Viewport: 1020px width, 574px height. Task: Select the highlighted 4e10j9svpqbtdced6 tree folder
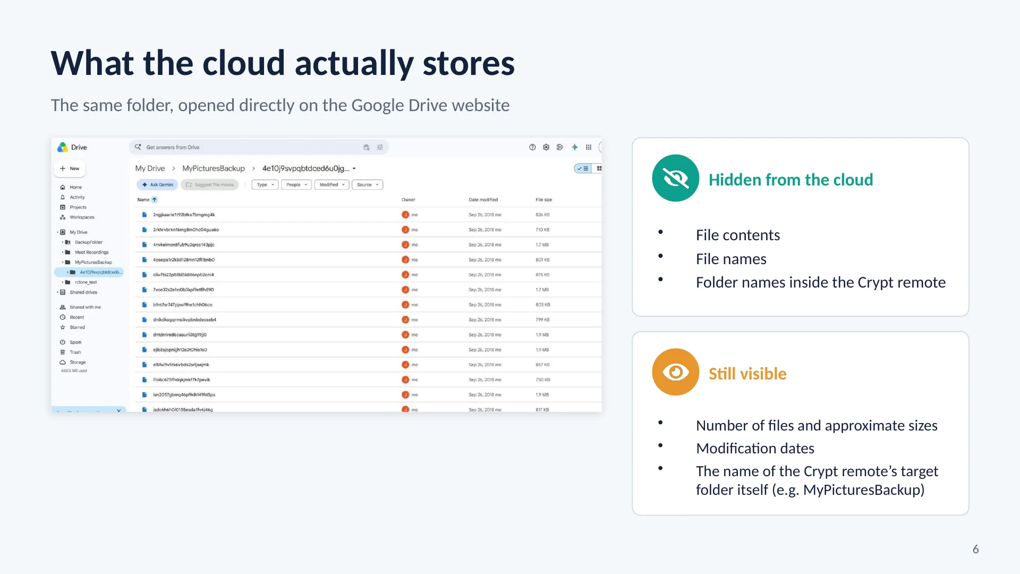point(89,272)
